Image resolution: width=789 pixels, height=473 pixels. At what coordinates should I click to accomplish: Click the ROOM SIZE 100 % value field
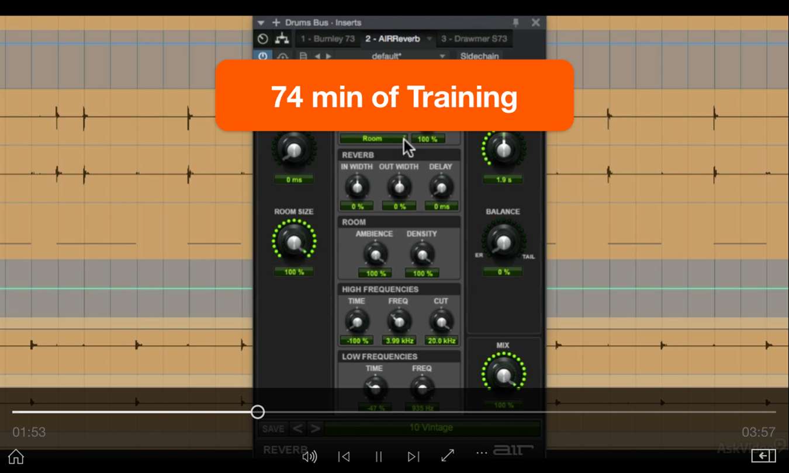click(294, 272)
